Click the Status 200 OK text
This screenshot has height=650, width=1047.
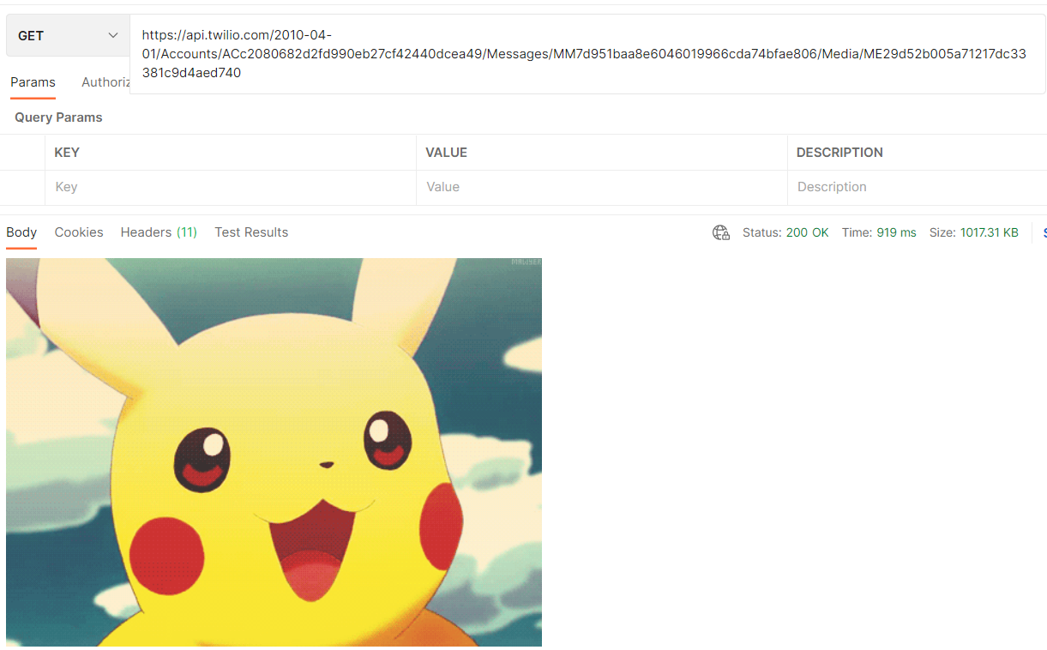pos(785,232)
